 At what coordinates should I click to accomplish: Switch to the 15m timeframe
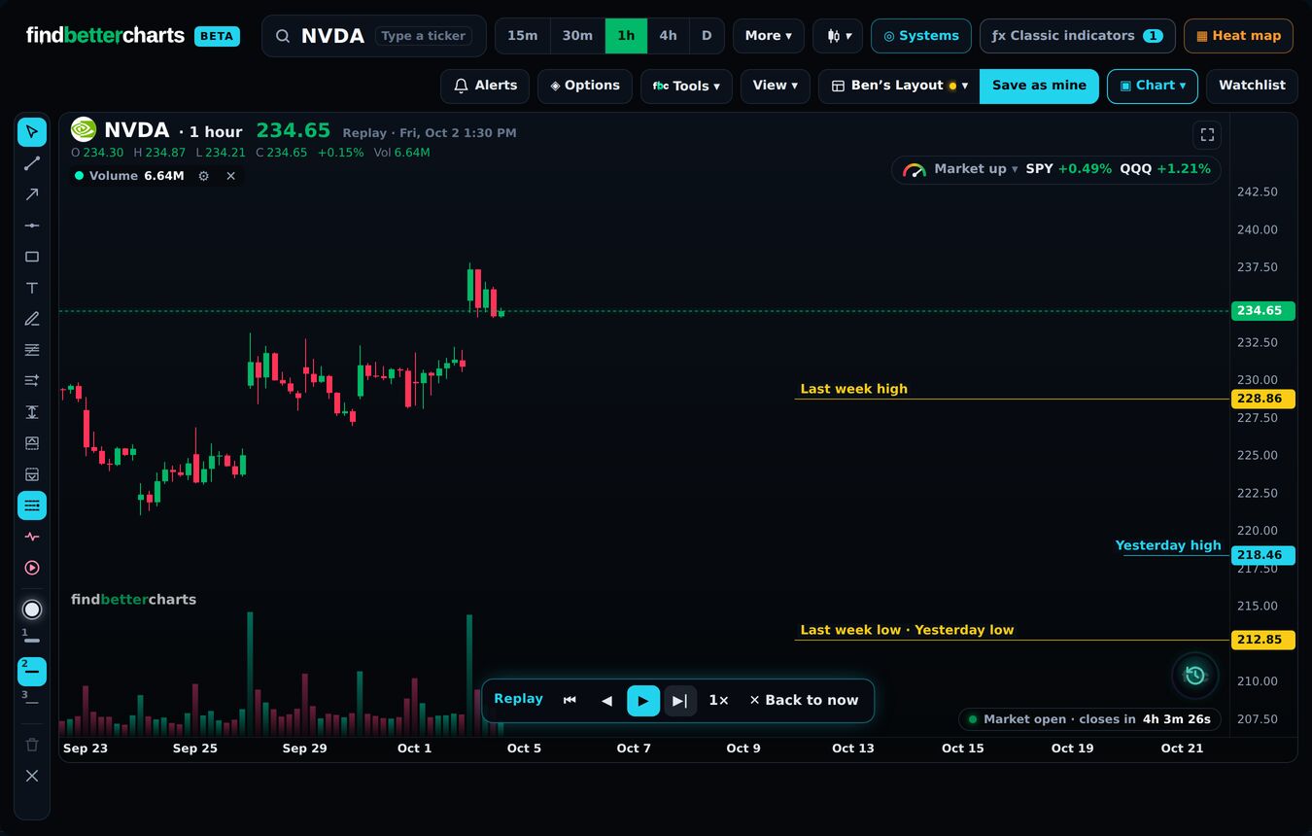(x=523, y=36)
